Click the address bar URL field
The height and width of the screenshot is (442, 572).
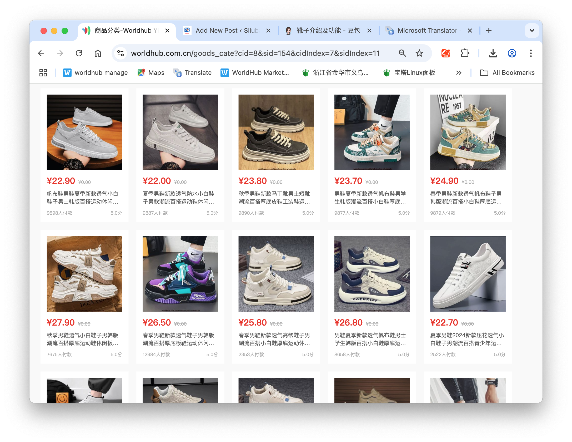(255, 53)
